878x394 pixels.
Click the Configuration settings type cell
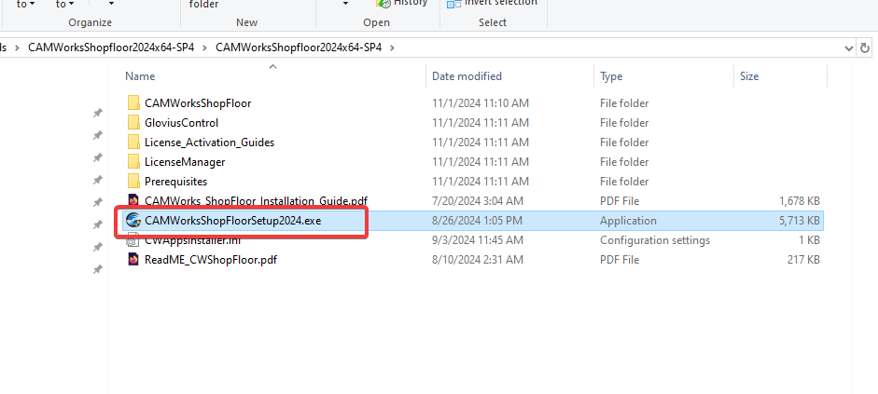tap(655, 239)
